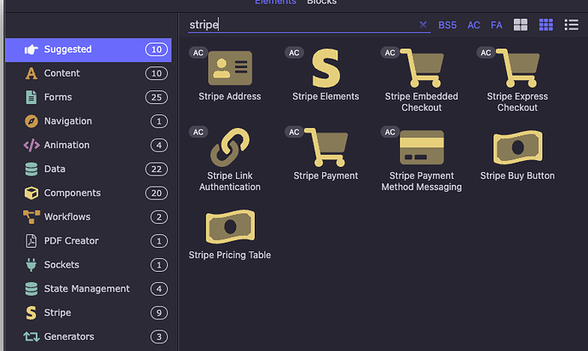588x351 pixels.
Task: Click the Stripe Buy Button label
Action: pyautogui.click(x=517, y=175)
